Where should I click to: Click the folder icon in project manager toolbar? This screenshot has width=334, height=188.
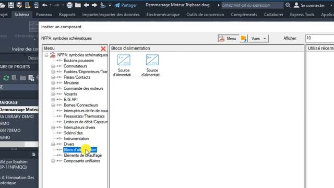(x=23, y=78)
